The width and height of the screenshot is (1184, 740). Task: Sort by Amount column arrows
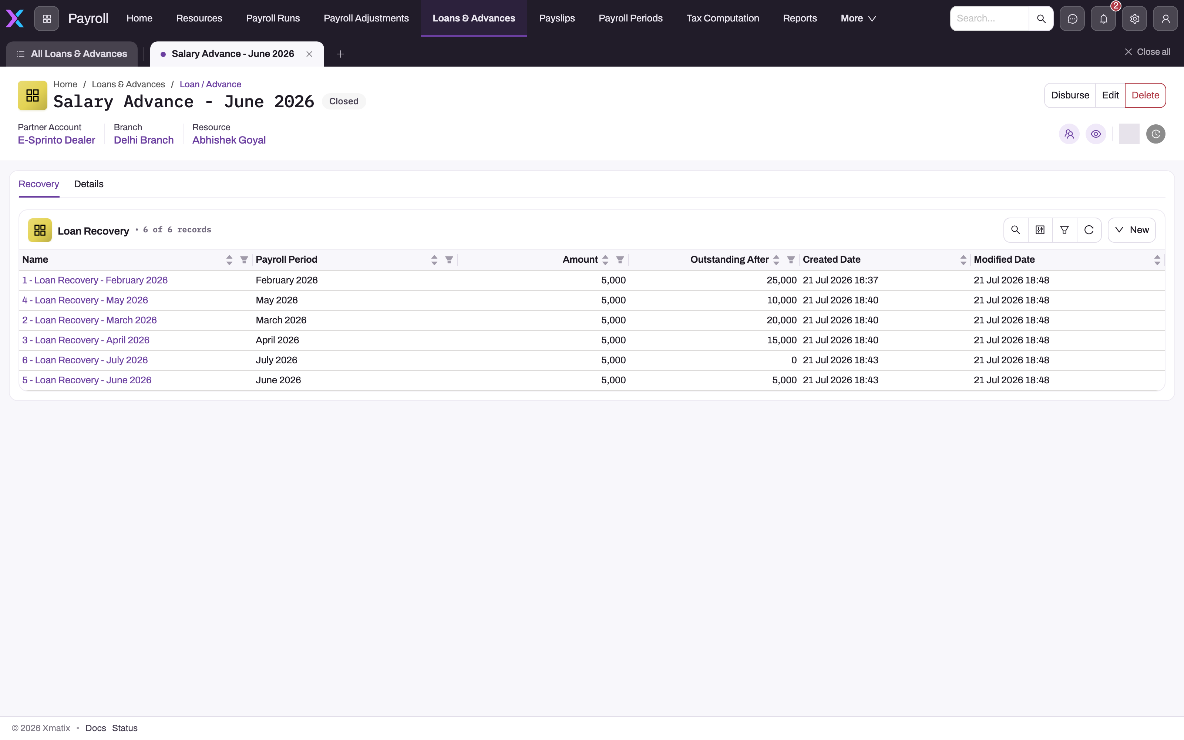coord(605,260)
